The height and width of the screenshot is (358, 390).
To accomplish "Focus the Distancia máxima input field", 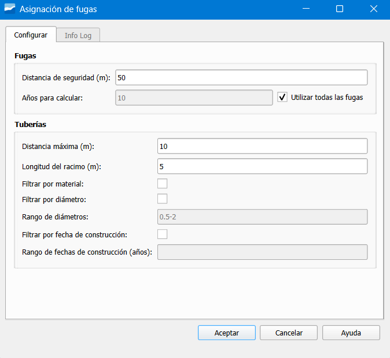I will pyautogui.click(x=262, y=146).
